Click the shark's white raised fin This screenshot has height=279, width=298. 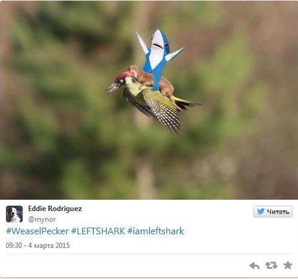(x=142, y=43)
